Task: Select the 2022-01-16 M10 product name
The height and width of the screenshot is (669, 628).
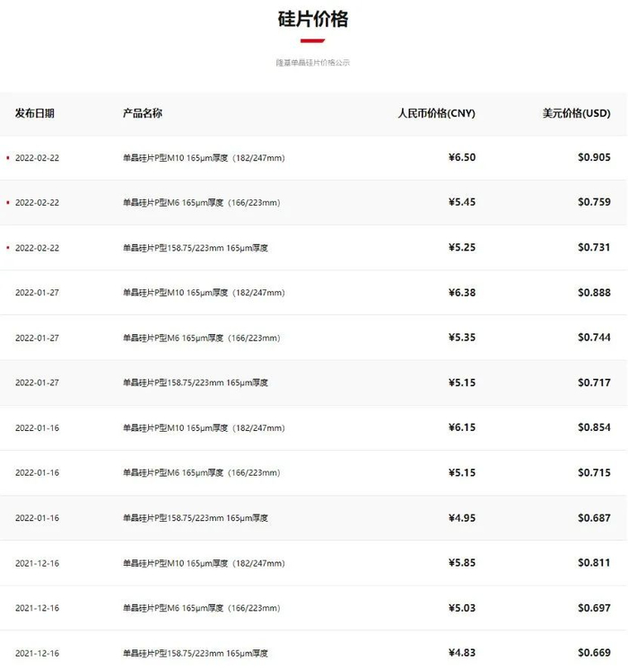Action: [x=204, y=428]
